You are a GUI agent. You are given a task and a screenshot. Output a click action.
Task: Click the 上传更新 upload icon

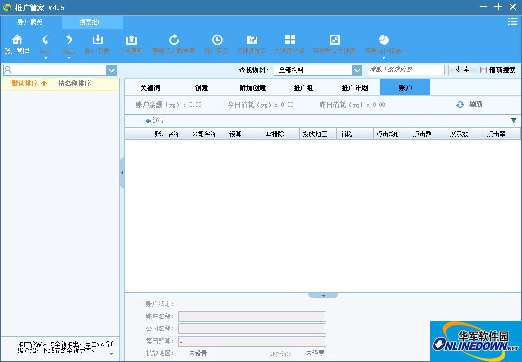[x=131, y=40]
